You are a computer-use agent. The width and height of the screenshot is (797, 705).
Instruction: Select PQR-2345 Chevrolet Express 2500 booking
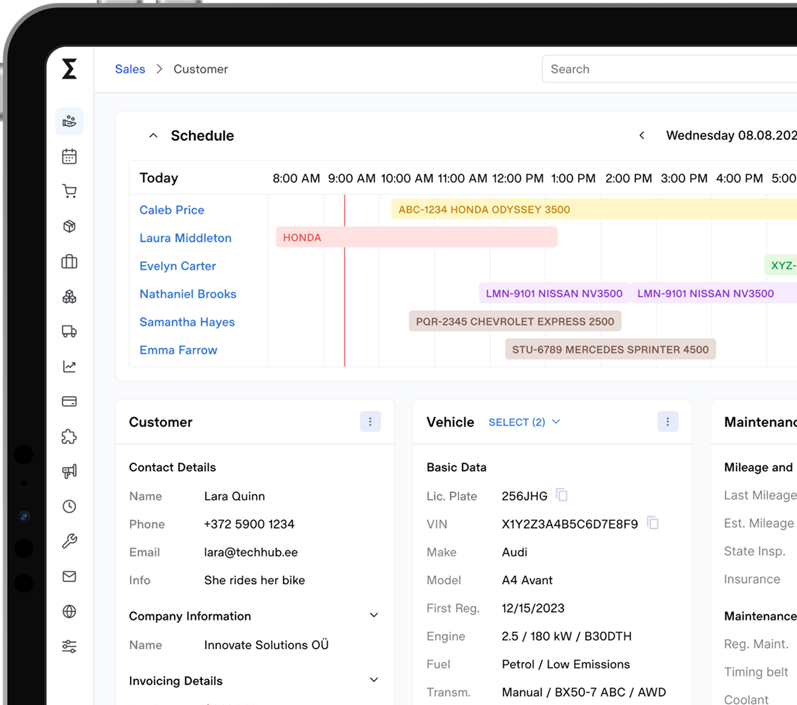point(515,321)
